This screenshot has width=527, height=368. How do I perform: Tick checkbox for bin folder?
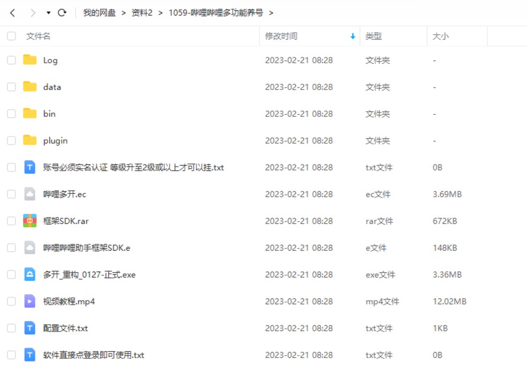pos(11,114)
